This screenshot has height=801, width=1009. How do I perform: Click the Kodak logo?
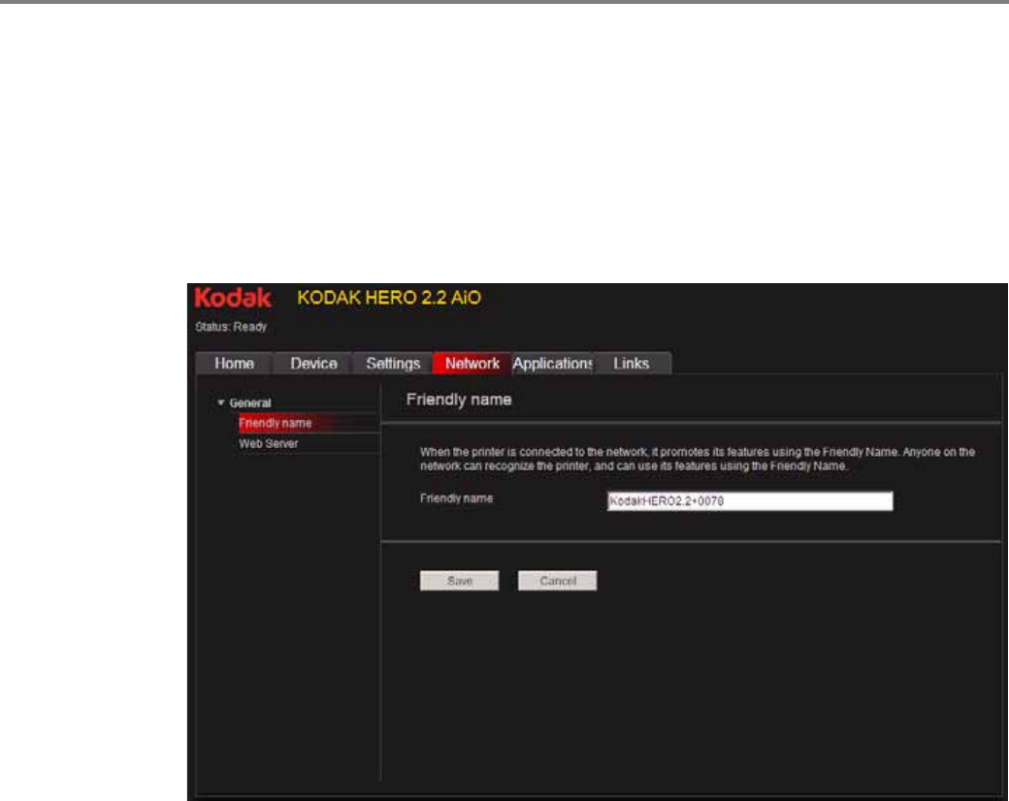(x=233, y=298)
